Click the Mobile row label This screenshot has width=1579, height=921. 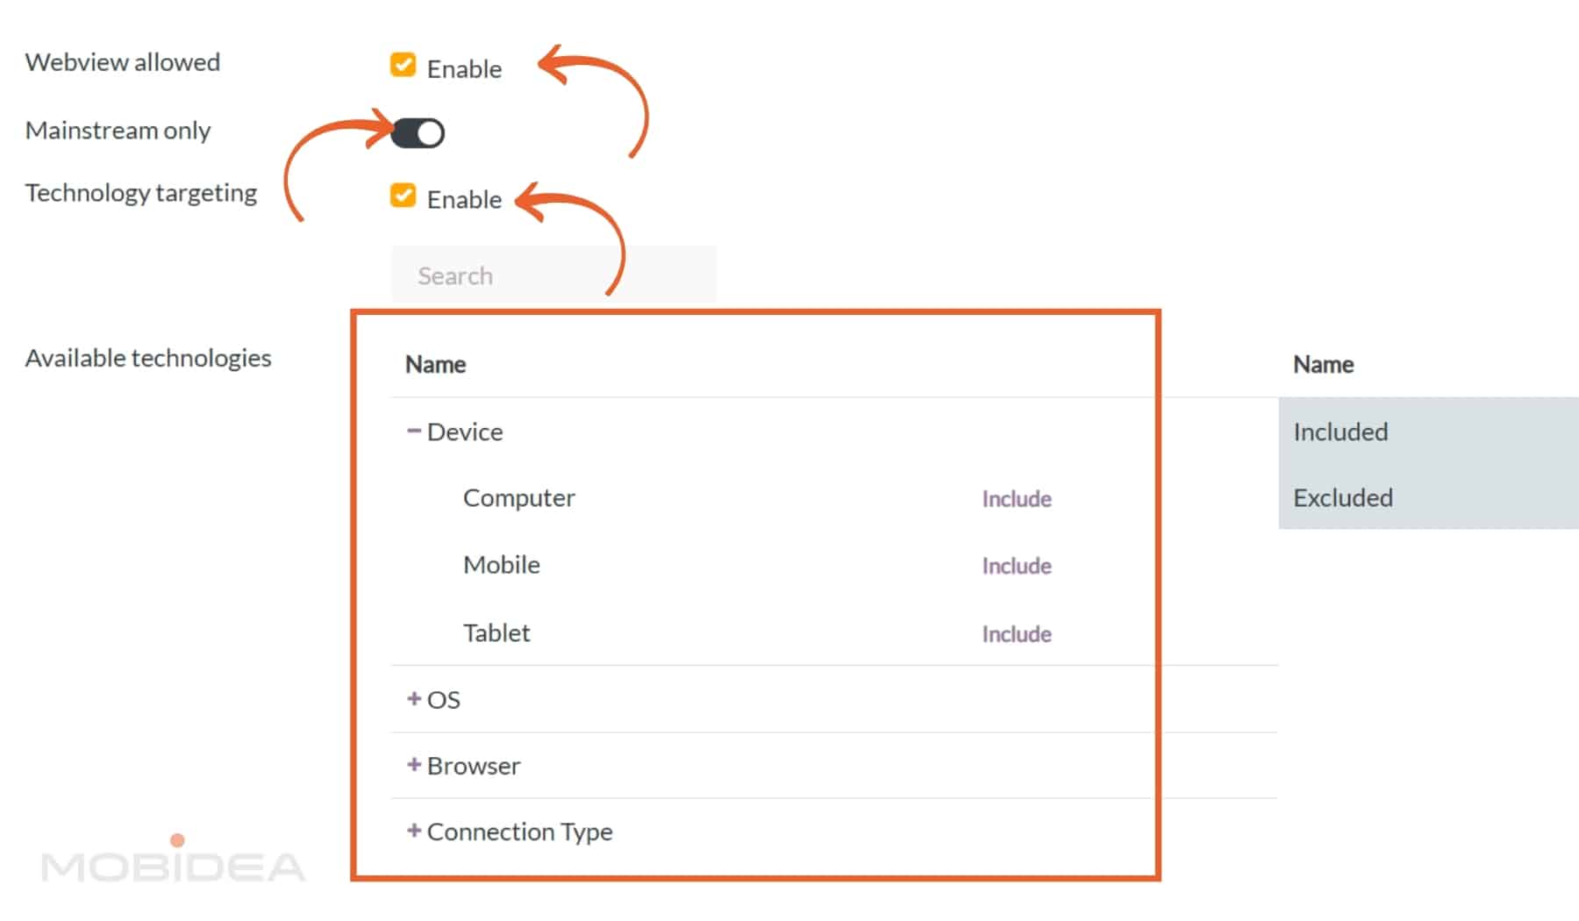coord(501,565)
